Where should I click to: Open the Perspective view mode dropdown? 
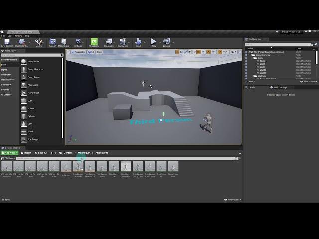click(x=79, y=52)
